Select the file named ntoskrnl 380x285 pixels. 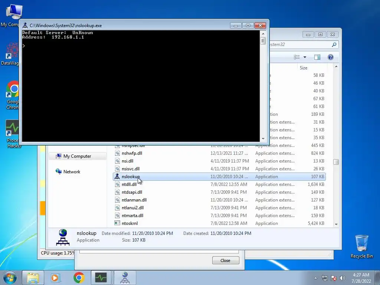tap(130, 223)
